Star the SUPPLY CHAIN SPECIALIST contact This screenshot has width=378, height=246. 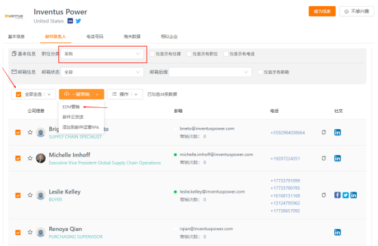[x=30, y=132]
